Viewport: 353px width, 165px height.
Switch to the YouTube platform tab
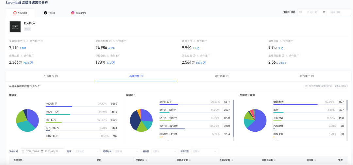coord(20,13)
